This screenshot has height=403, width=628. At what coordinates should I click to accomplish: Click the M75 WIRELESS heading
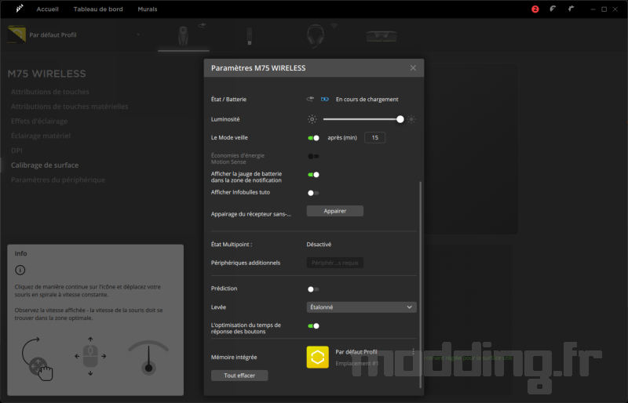coord(46,74)
